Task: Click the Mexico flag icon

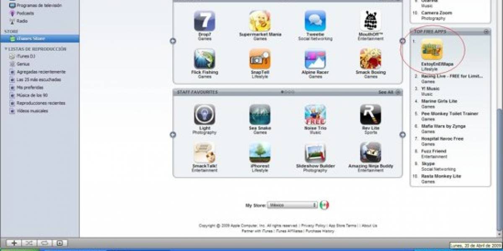Action: tap(324, 205)
